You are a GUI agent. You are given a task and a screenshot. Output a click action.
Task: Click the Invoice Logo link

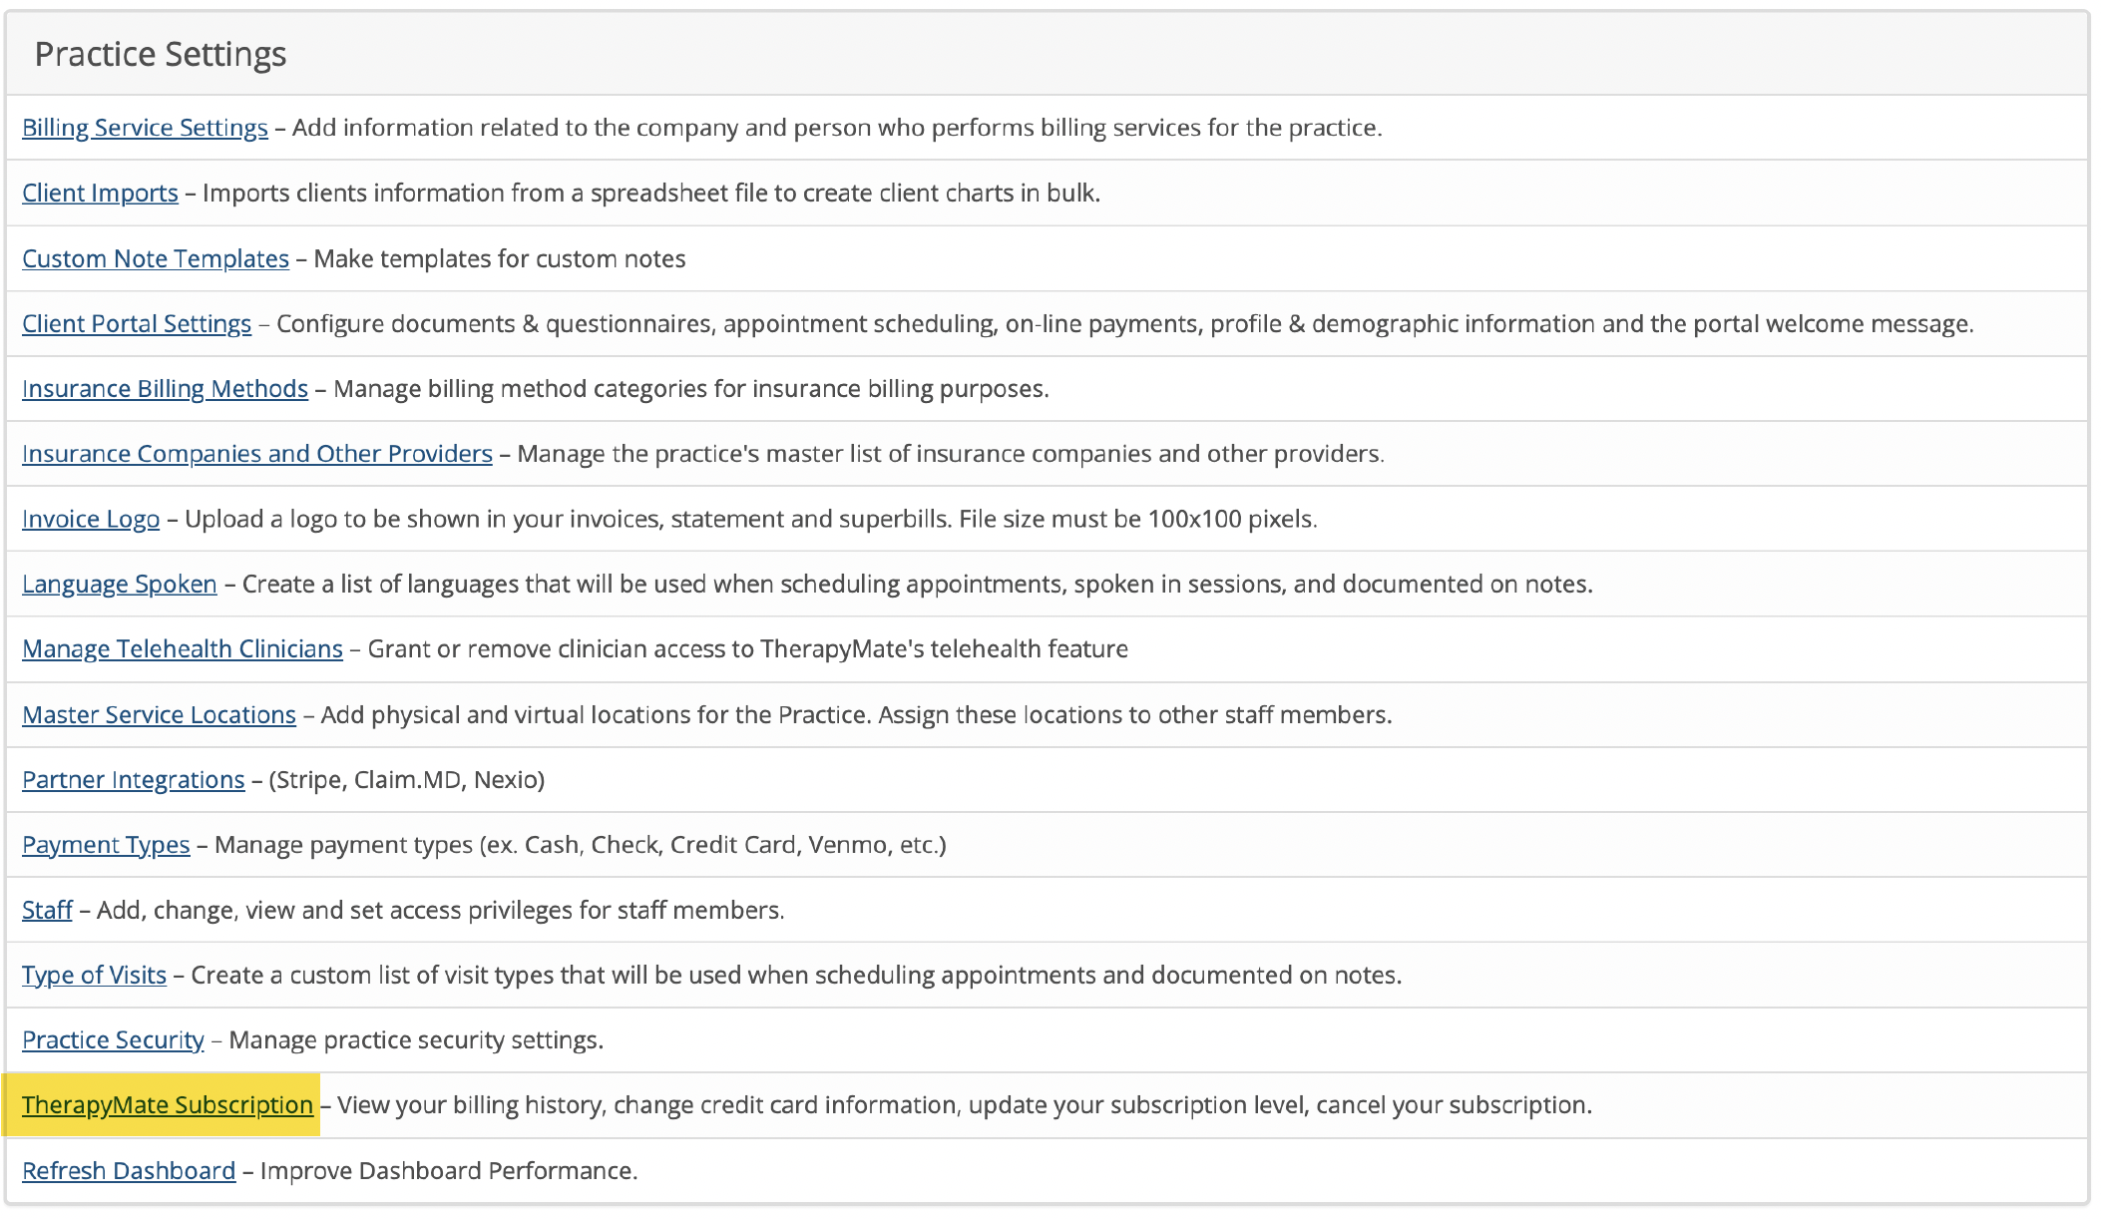pos(91,519)
